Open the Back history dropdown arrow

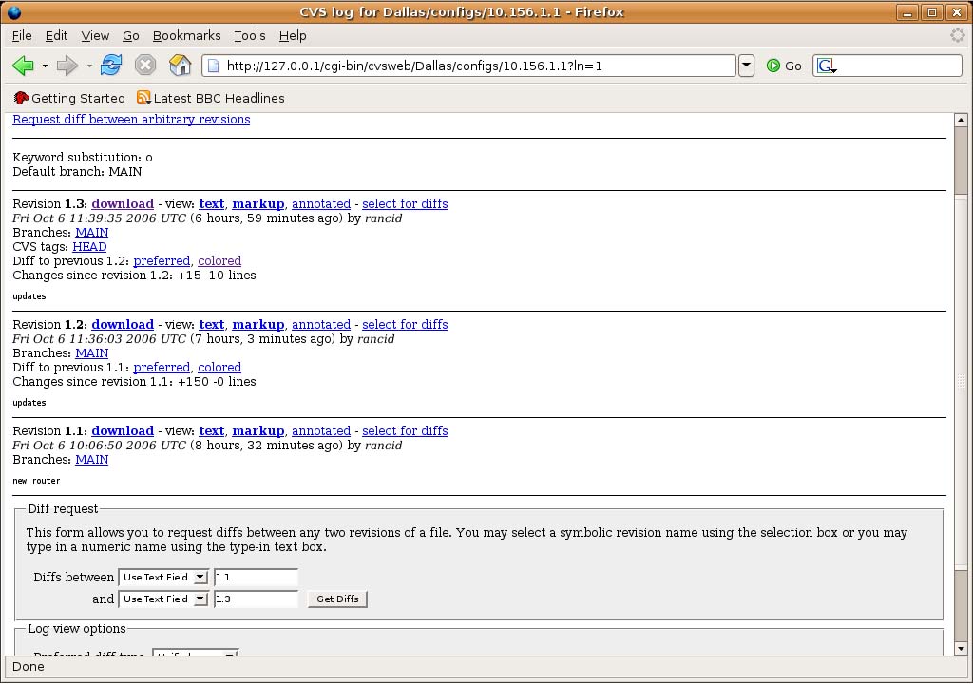coord(45,66)
